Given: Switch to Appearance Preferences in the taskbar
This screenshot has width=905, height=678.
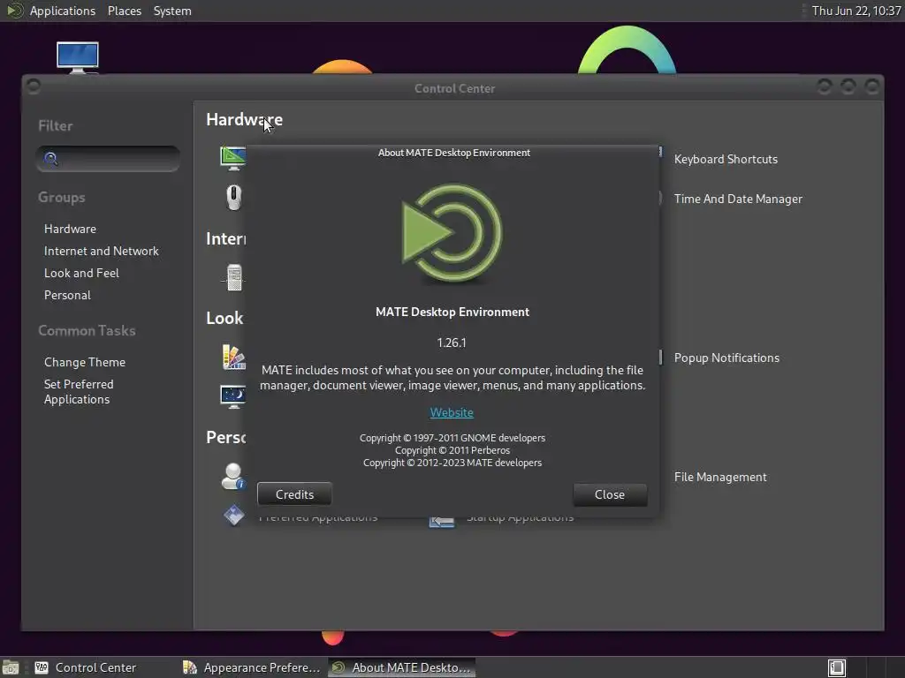Looking at the screenshot, I should (251, 667).
